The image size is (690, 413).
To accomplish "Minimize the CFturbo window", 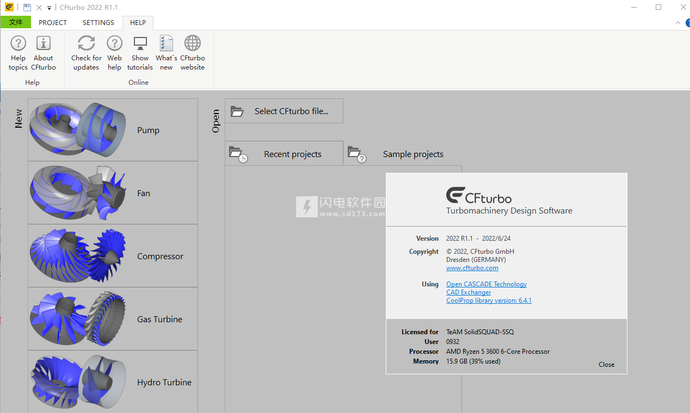I will click(x=634, y=7).
